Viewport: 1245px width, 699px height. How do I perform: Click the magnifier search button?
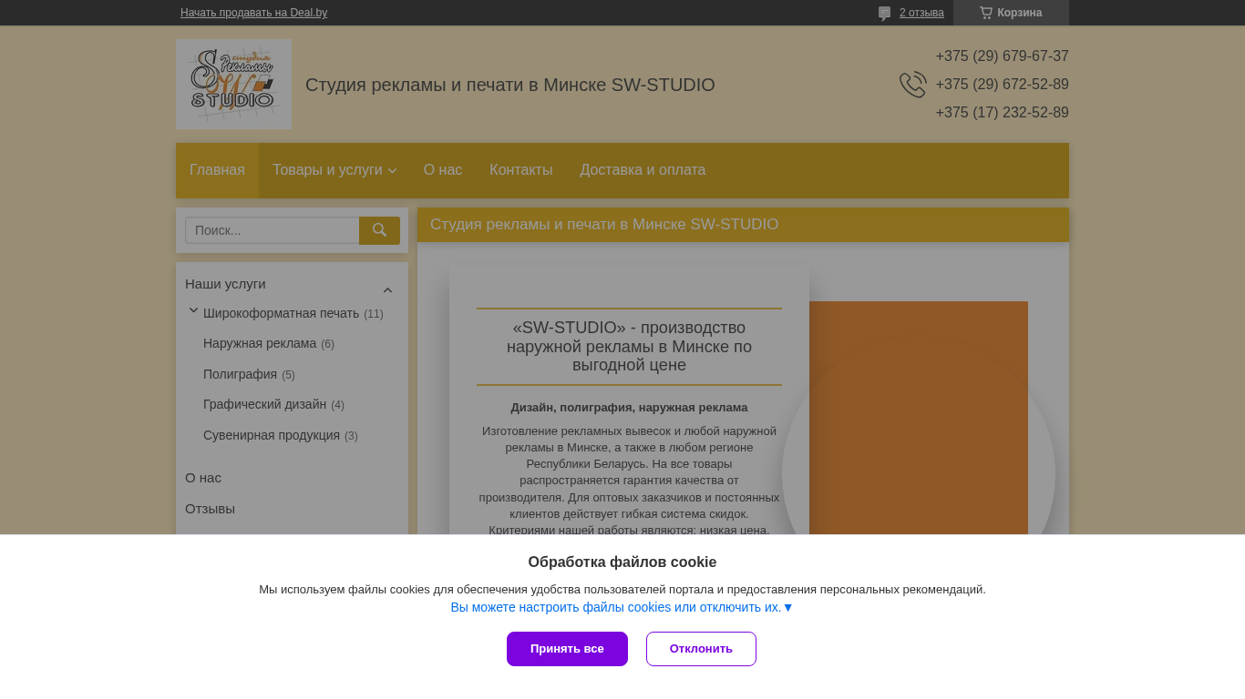tap(379, 230)
